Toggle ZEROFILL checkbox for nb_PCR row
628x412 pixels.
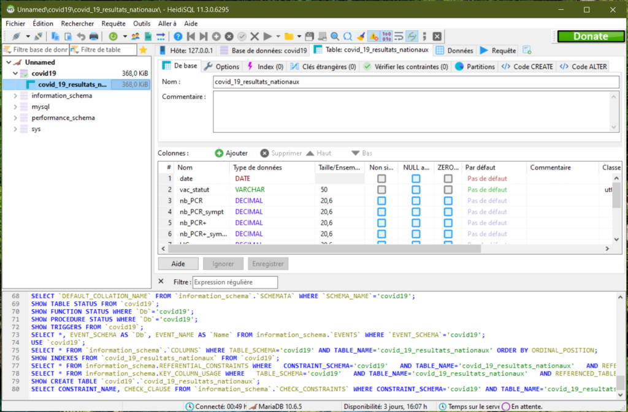[x=448, y=201]
